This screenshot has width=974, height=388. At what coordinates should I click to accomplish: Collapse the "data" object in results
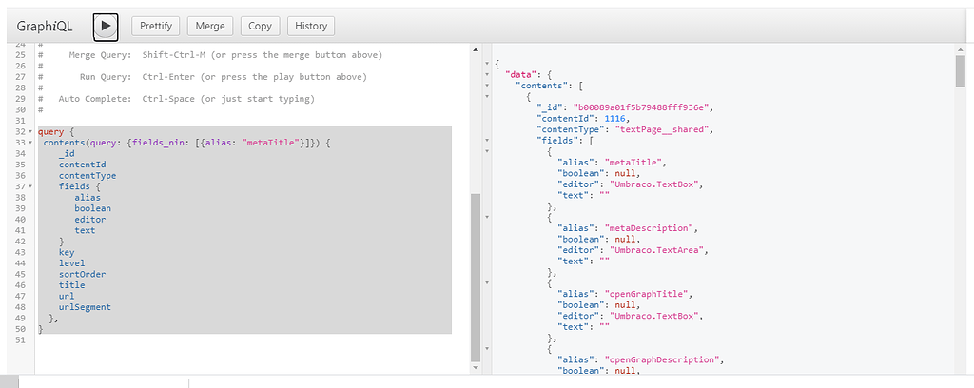click(x=487, y=74)
